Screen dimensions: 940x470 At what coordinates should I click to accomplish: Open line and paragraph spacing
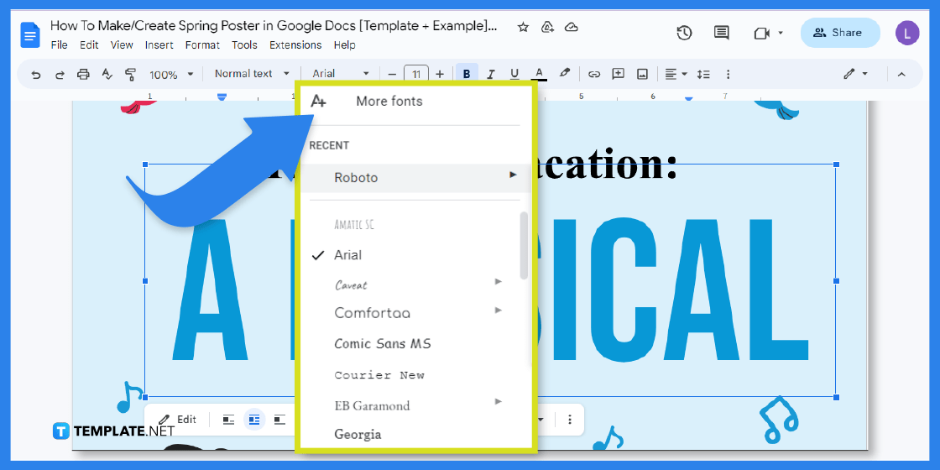(703, 75)
